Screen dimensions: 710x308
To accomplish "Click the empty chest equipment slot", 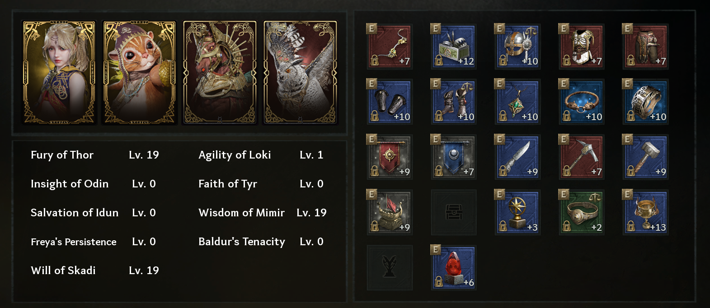I will pyautogui.click(x=453, y=213).
